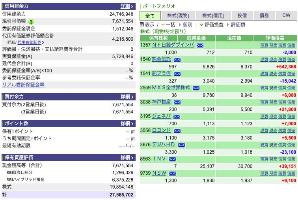Viewport: 298px width, 200px height.
Task: Click the mail icon next to 神戸物産
Action: [177, 103]
